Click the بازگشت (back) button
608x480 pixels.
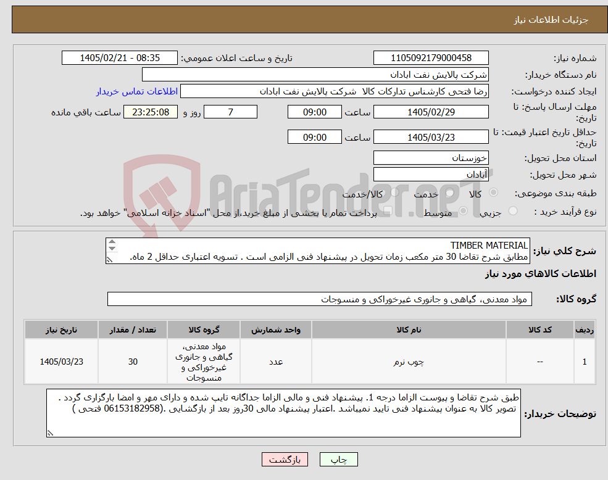click(285, 460)
